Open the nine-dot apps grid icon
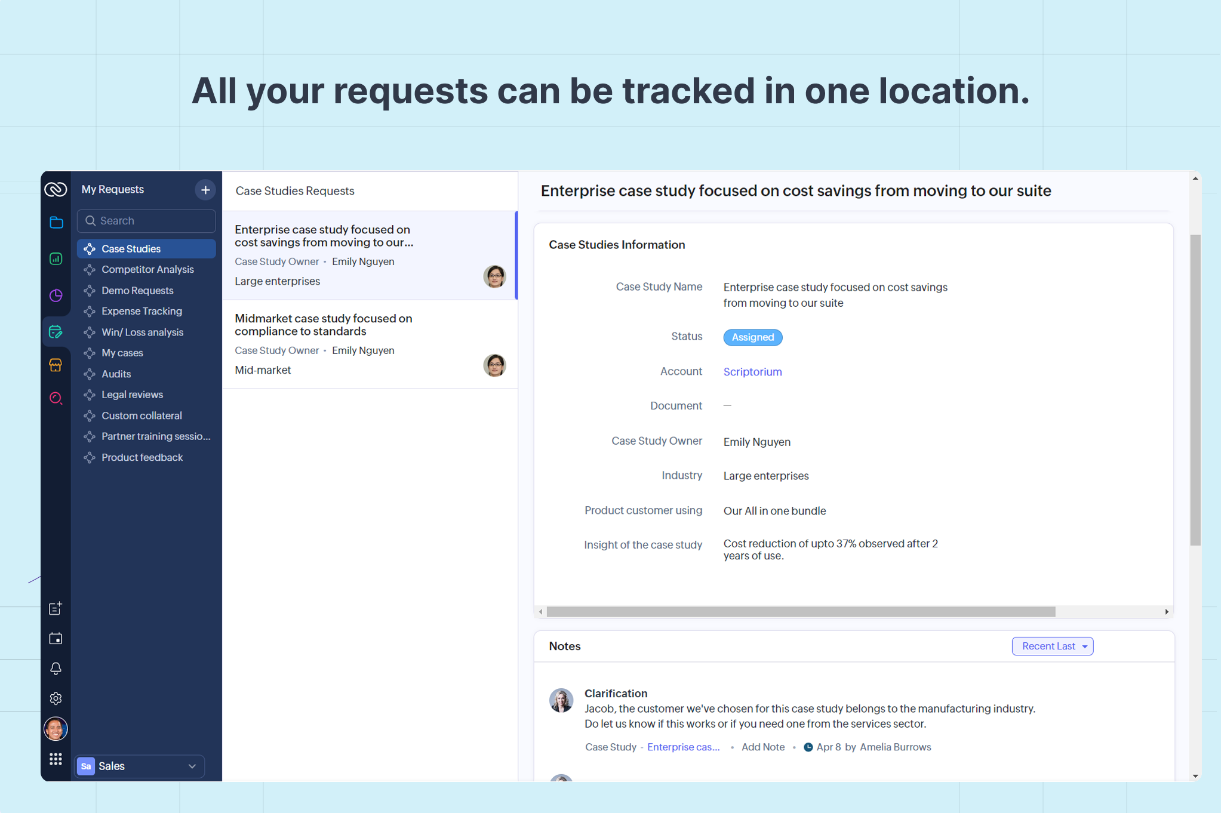1221x813 pixels. pos(56,759)
